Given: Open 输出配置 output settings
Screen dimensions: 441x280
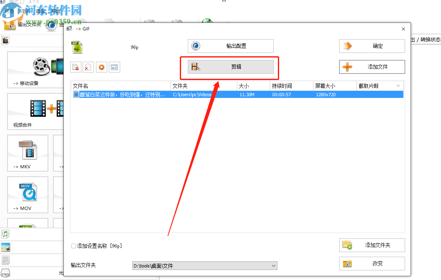Looking at the screenshot, I should (231, 46).
